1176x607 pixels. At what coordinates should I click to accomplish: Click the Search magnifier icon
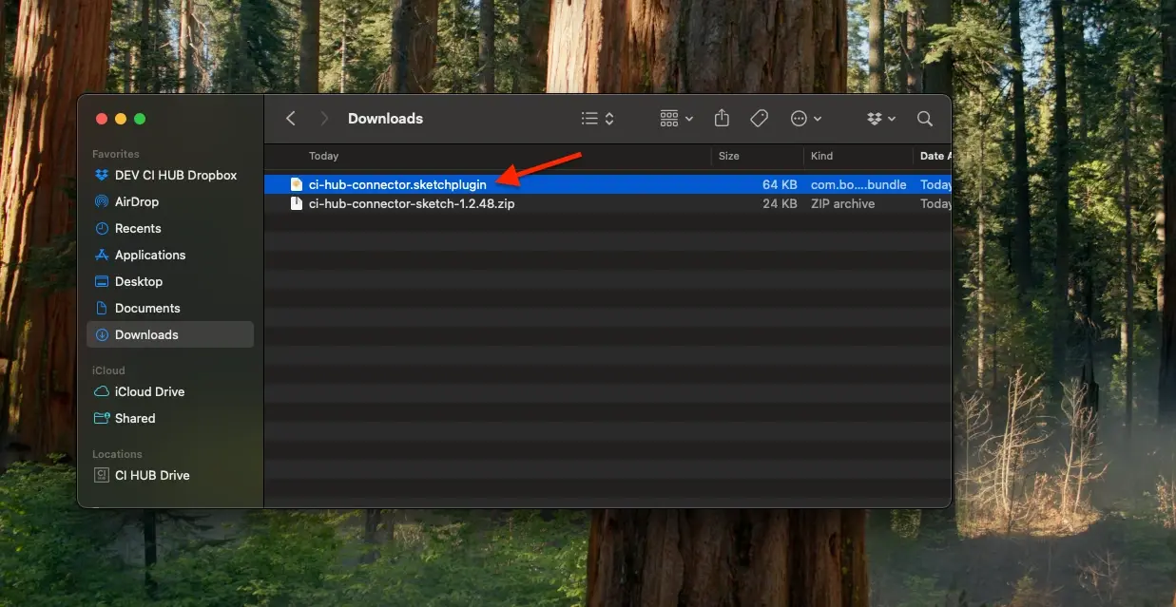(924, 119)
